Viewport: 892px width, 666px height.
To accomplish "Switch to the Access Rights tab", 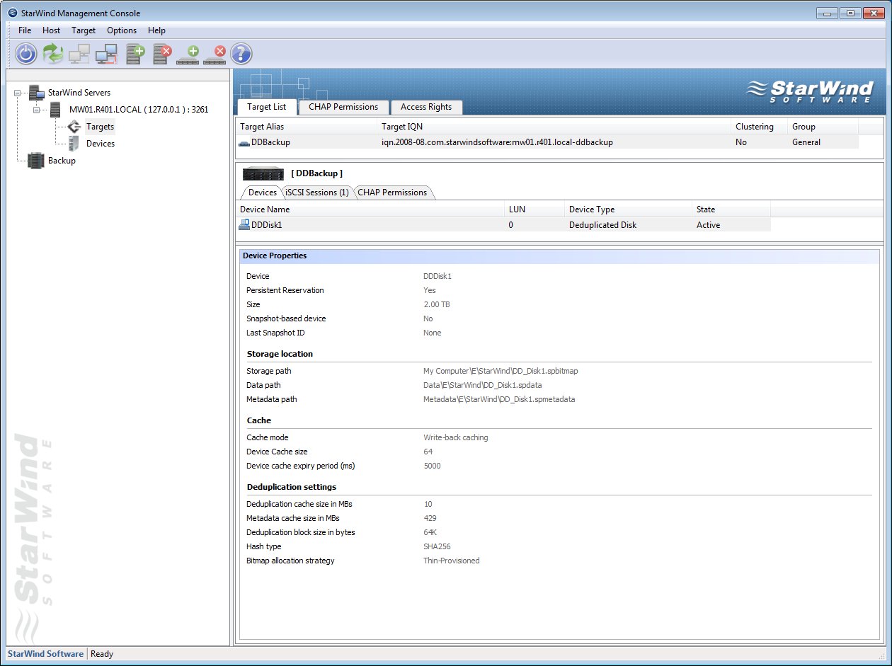I will click(x=426, y=107).
